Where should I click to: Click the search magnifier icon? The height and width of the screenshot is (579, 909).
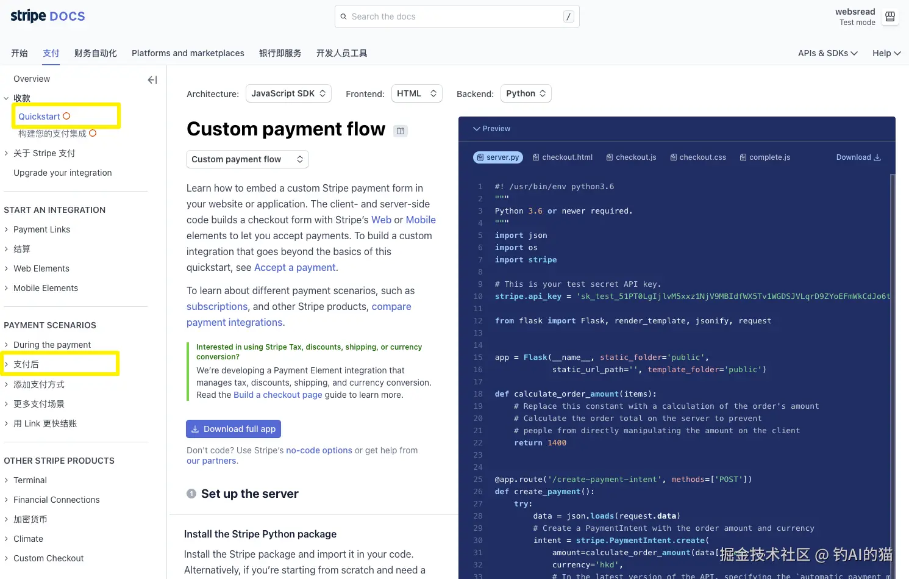point(344,16)
